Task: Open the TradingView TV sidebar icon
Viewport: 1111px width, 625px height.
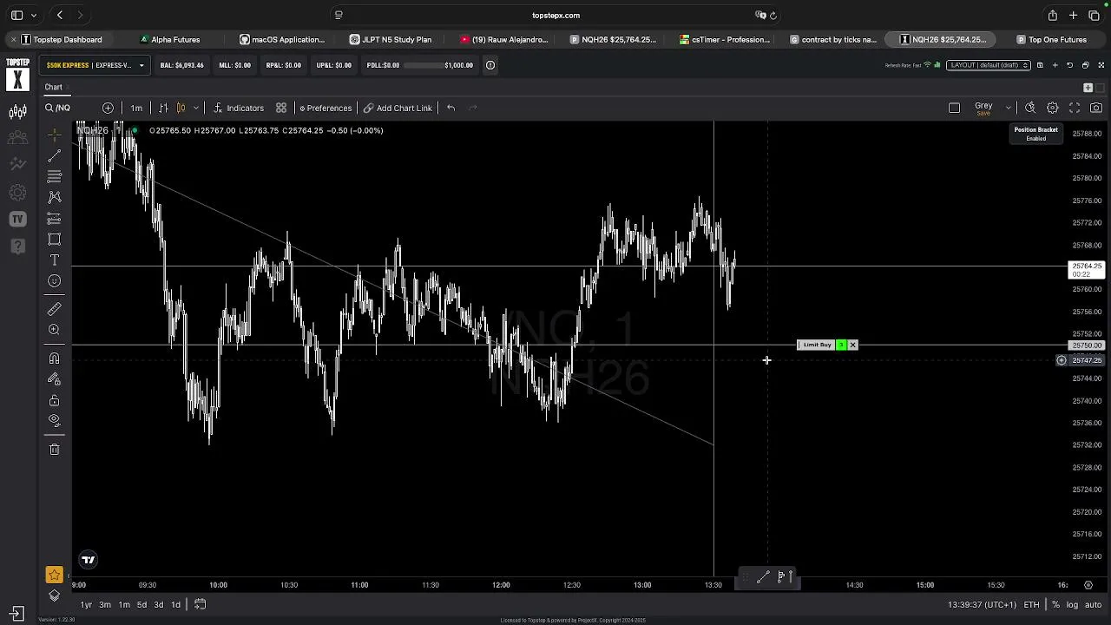Action: tap(17, 220)
